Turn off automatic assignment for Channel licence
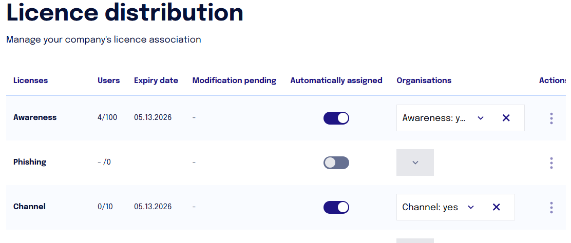The width and height of the screenshot is (571, 243). tap(336, 207)
